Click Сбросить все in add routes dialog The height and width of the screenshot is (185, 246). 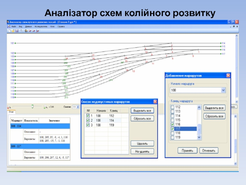(214, 117)
